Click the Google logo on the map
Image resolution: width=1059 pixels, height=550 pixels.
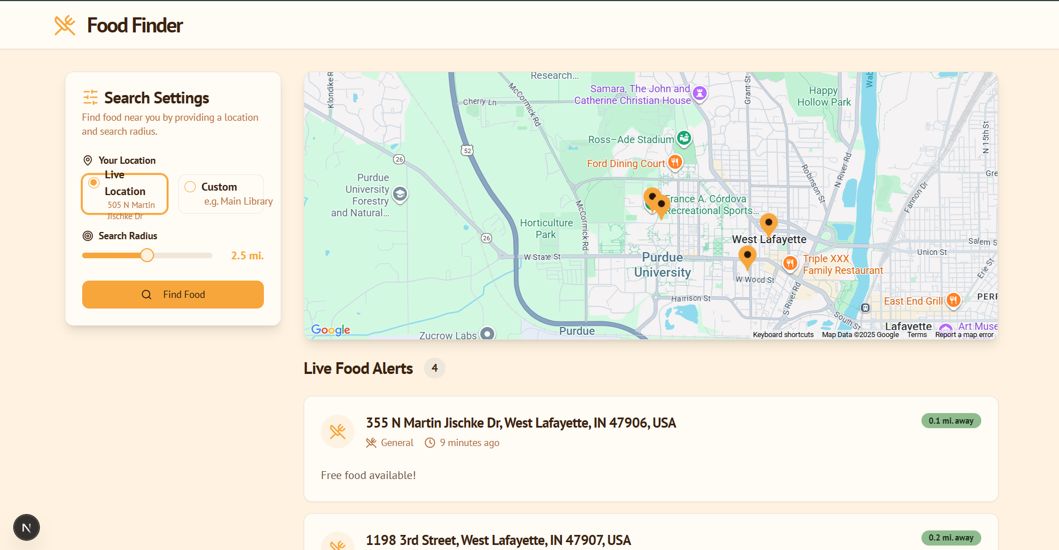tap(331, 330)
